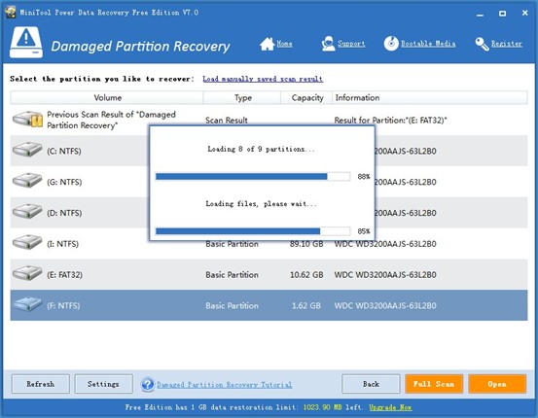The height and width of the screenshot is (418, 538).
Task: Click Basic Partition type in F: row
Action: tap(232, 305)
